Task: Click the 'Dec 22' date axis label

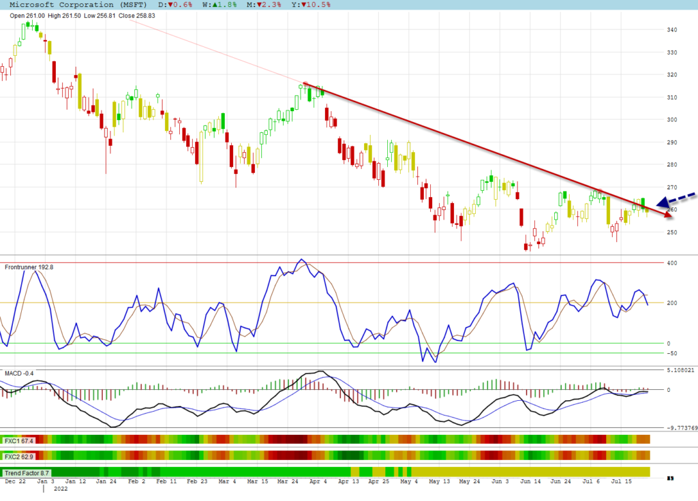Action: [x=15, y=481]
